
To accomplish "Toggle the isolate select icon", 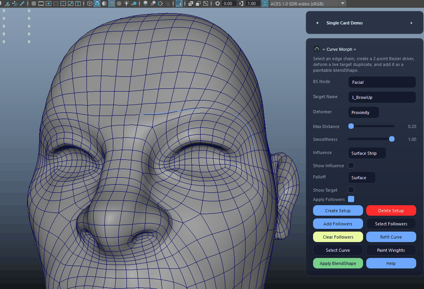I will [x=179, y=3].
